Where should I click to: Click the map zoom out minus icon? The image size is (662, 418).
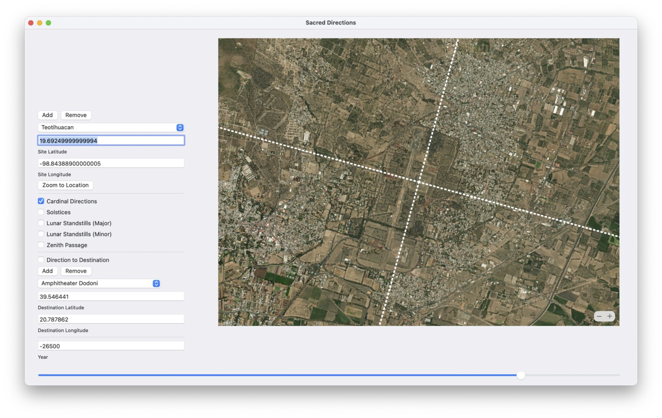click(x=599, y=316)
